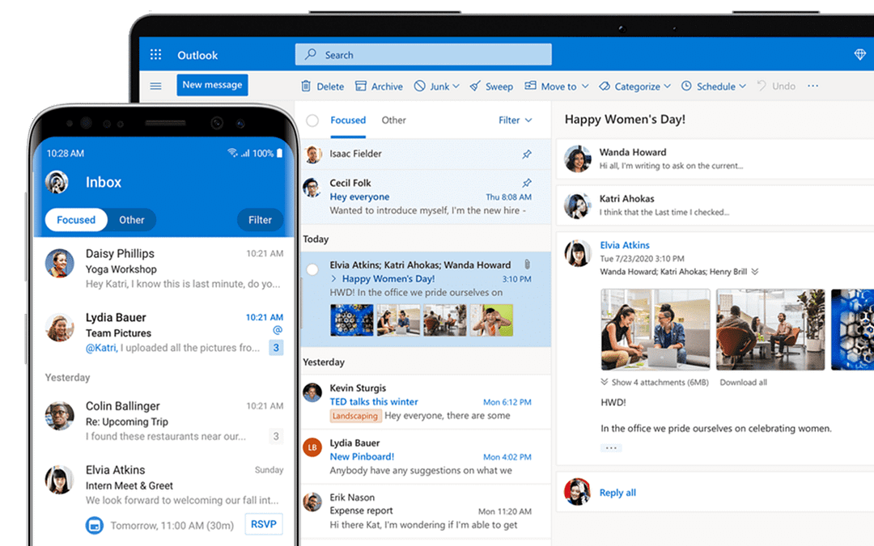Switch phone inbox to Other
Screen dimensions: 874x546
(x=132, y=219)
